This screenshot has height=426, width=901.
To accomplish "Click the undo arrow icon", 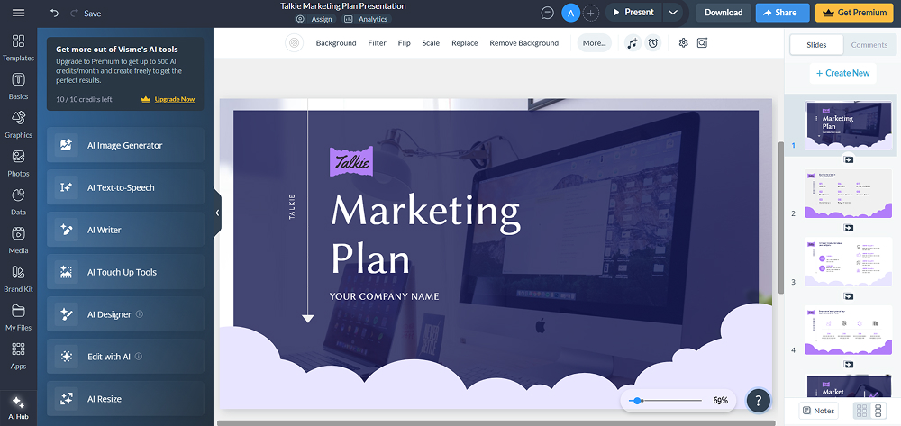I will 55,14.
